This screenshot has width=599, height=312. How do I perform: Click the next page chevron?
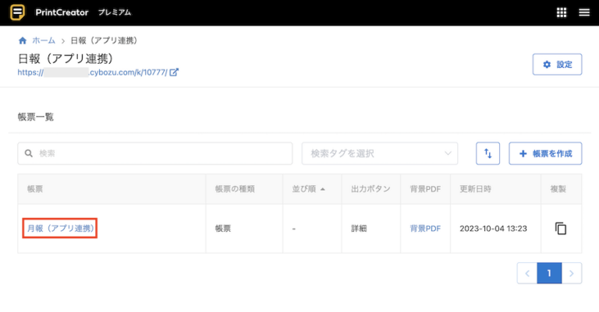pos(572,273)
